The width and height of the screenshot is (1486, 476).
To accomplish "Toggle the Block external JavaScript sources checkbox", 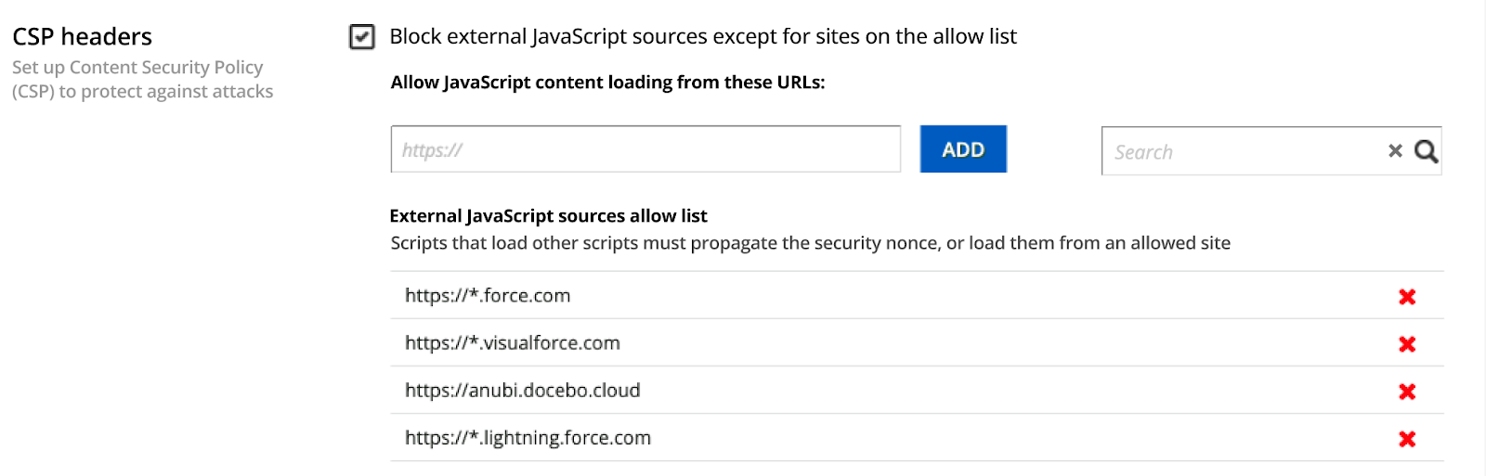I will point(361,37).
